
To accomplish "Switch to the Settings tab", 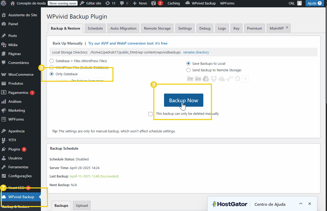I will point(185,28).
